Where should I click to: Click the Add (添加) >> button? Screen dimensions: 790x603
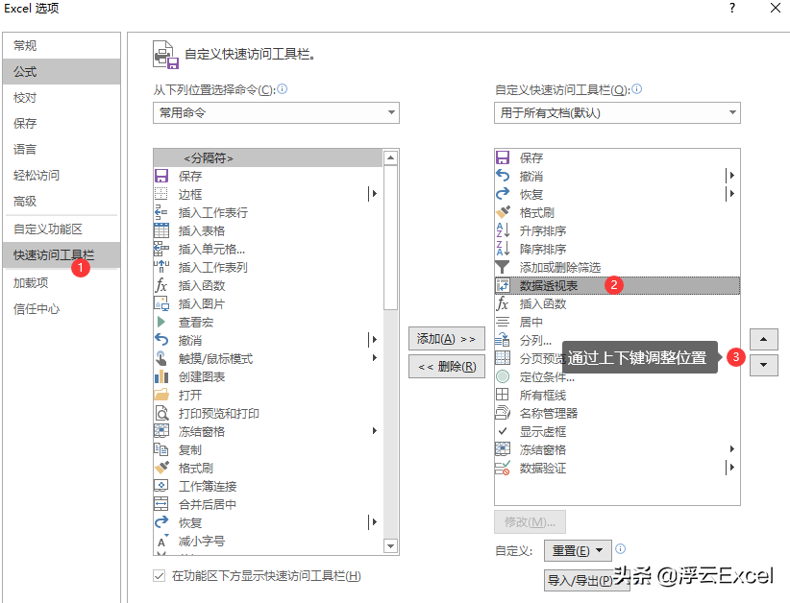446,339
